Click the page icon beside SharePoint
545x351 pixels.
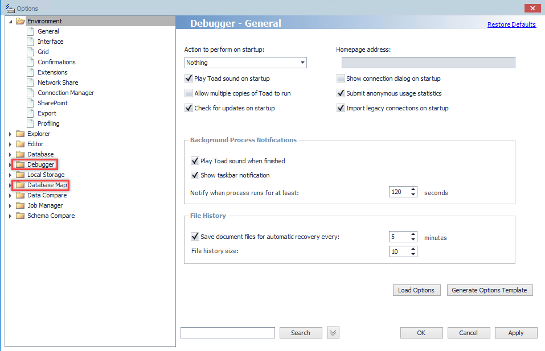[x=31, y=103]
